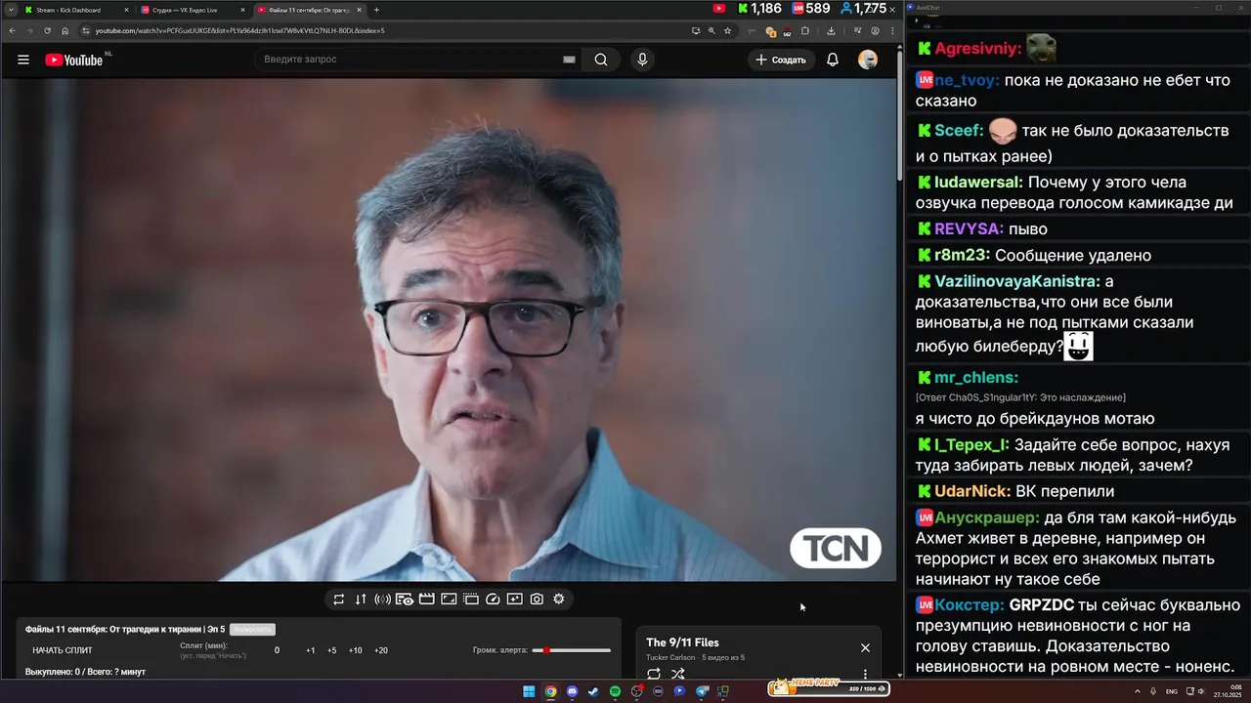The width and height of the screenshot is (1251, 703).
Task: Click the gray button next to the video title
Action: pyautogui.click(x=252, y=630)
